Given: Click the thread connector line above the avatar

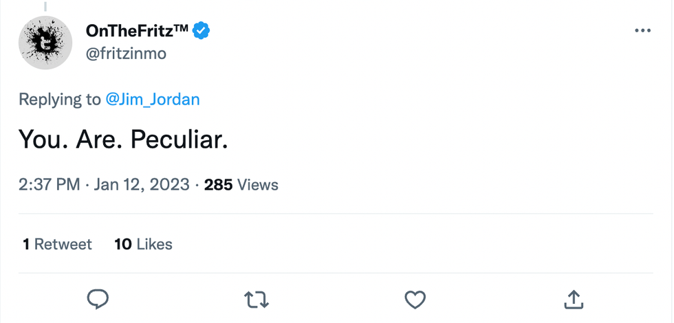Looking at the screenshot, I should 45,5.
